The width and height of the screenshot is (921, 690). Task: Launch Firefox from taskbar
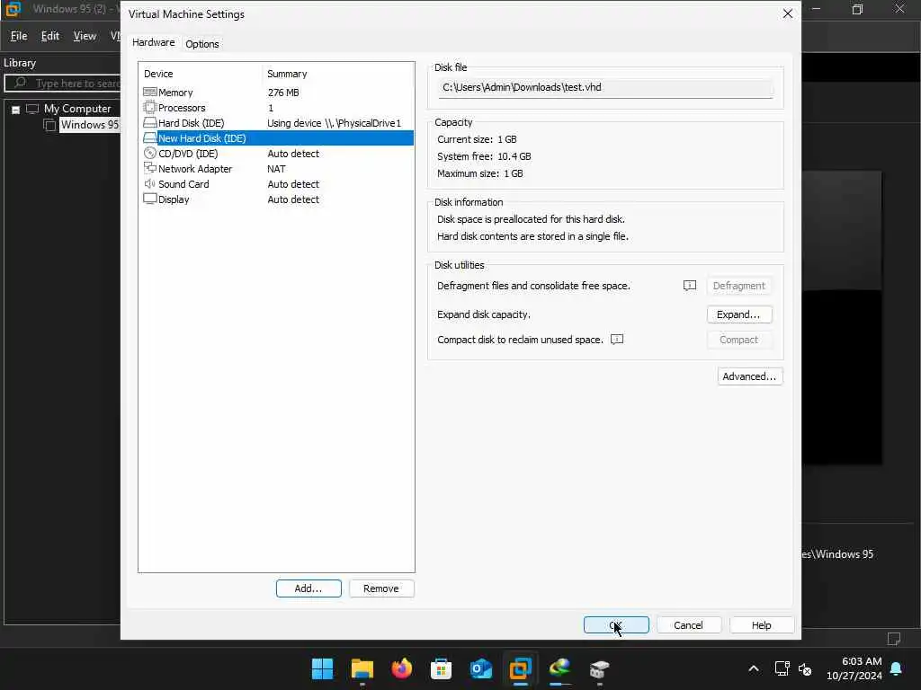[x=402, y=668]
